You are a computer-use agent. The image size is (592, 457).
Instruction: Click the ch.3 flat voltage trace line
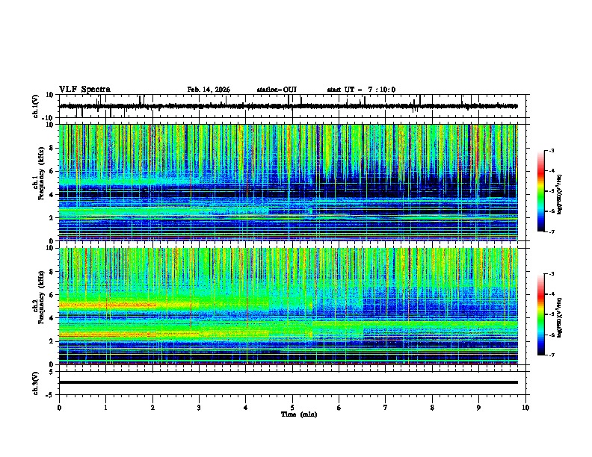pos(289,382)
